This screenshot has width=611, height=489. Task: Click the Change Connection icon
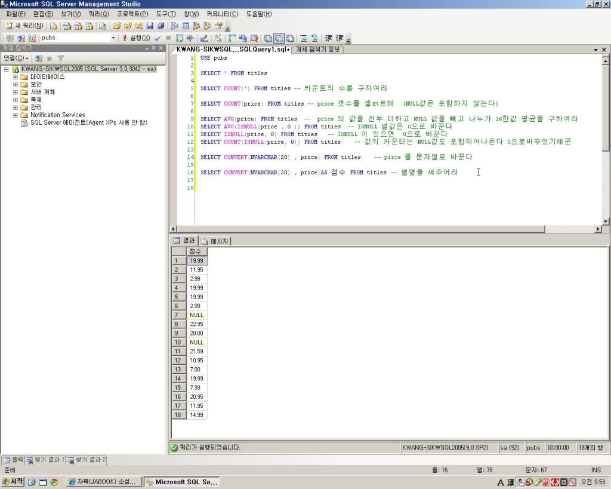(x=32, y=38)
